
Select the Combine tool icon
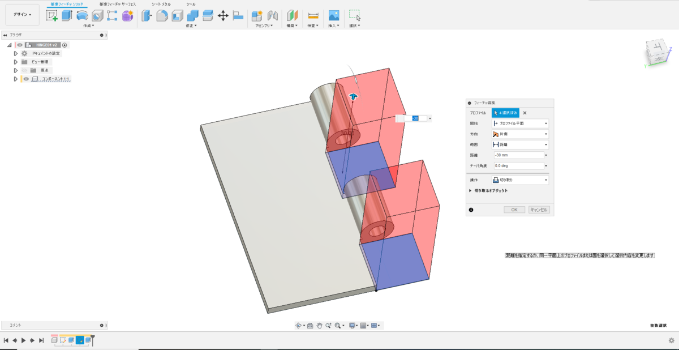pyautogui.click(x=192, y=16)
